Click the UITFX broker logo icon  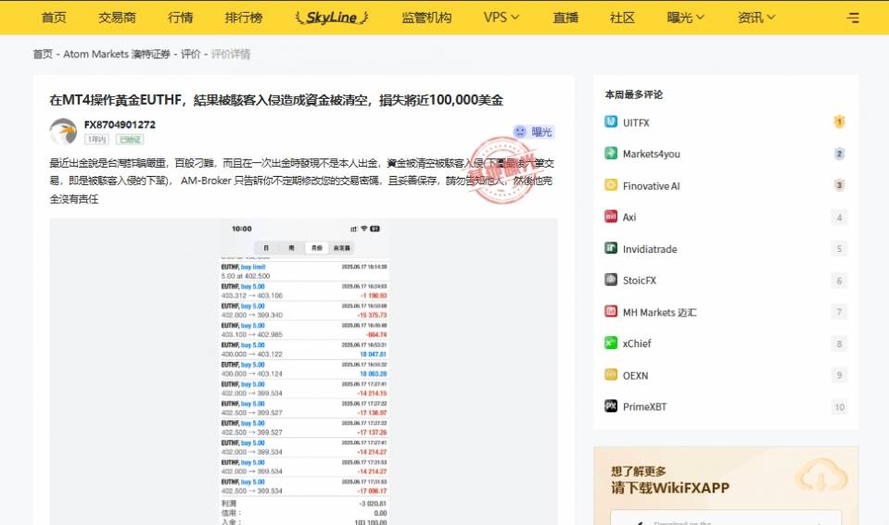pyautogui.click(x=611, y=122)
